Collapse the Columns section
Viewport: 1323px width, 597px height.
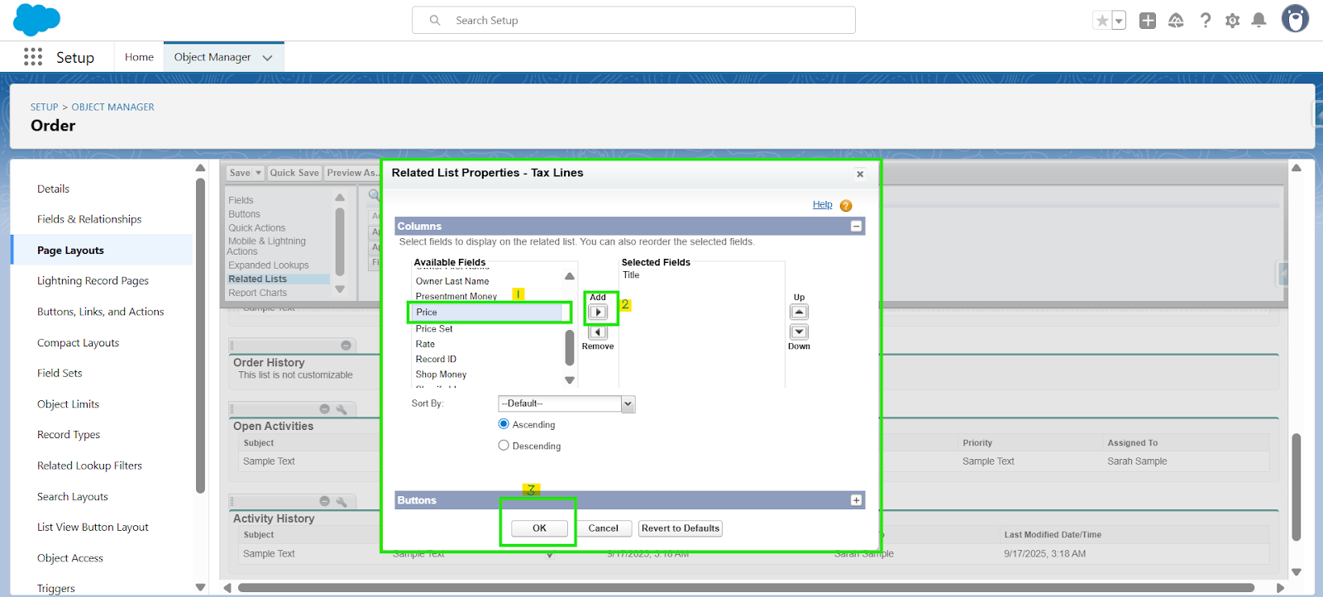click(857, 227)
